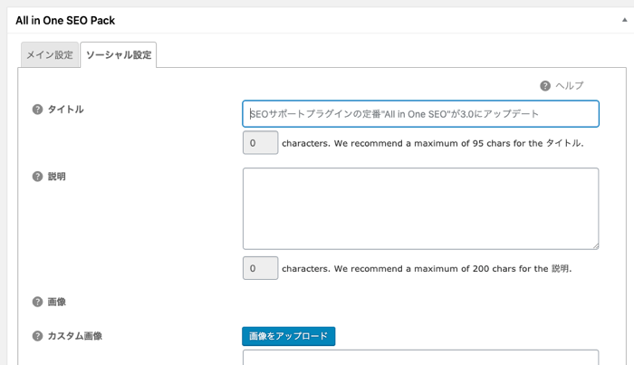Click the help icon next to 画像
The image size is (634, 365).
pyautogui.click(x=37, y=302)
